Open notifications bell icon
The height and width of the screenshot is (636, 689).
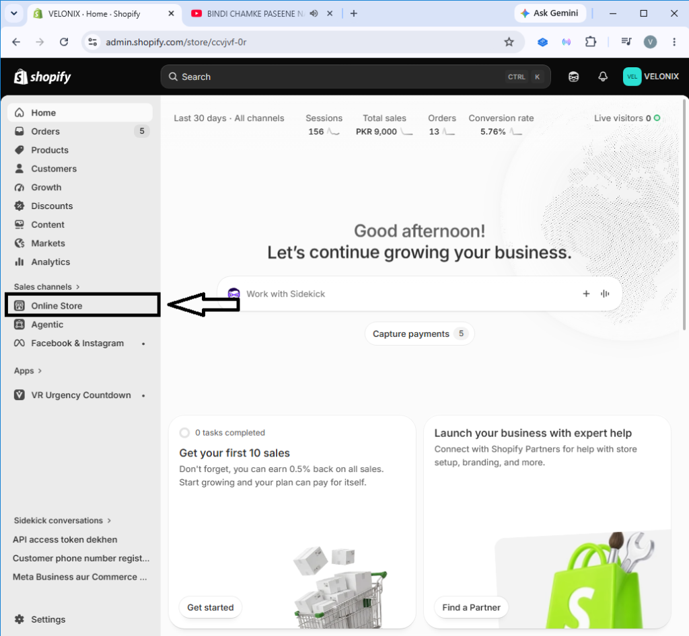pyautogui.click(x=603, y=77)
